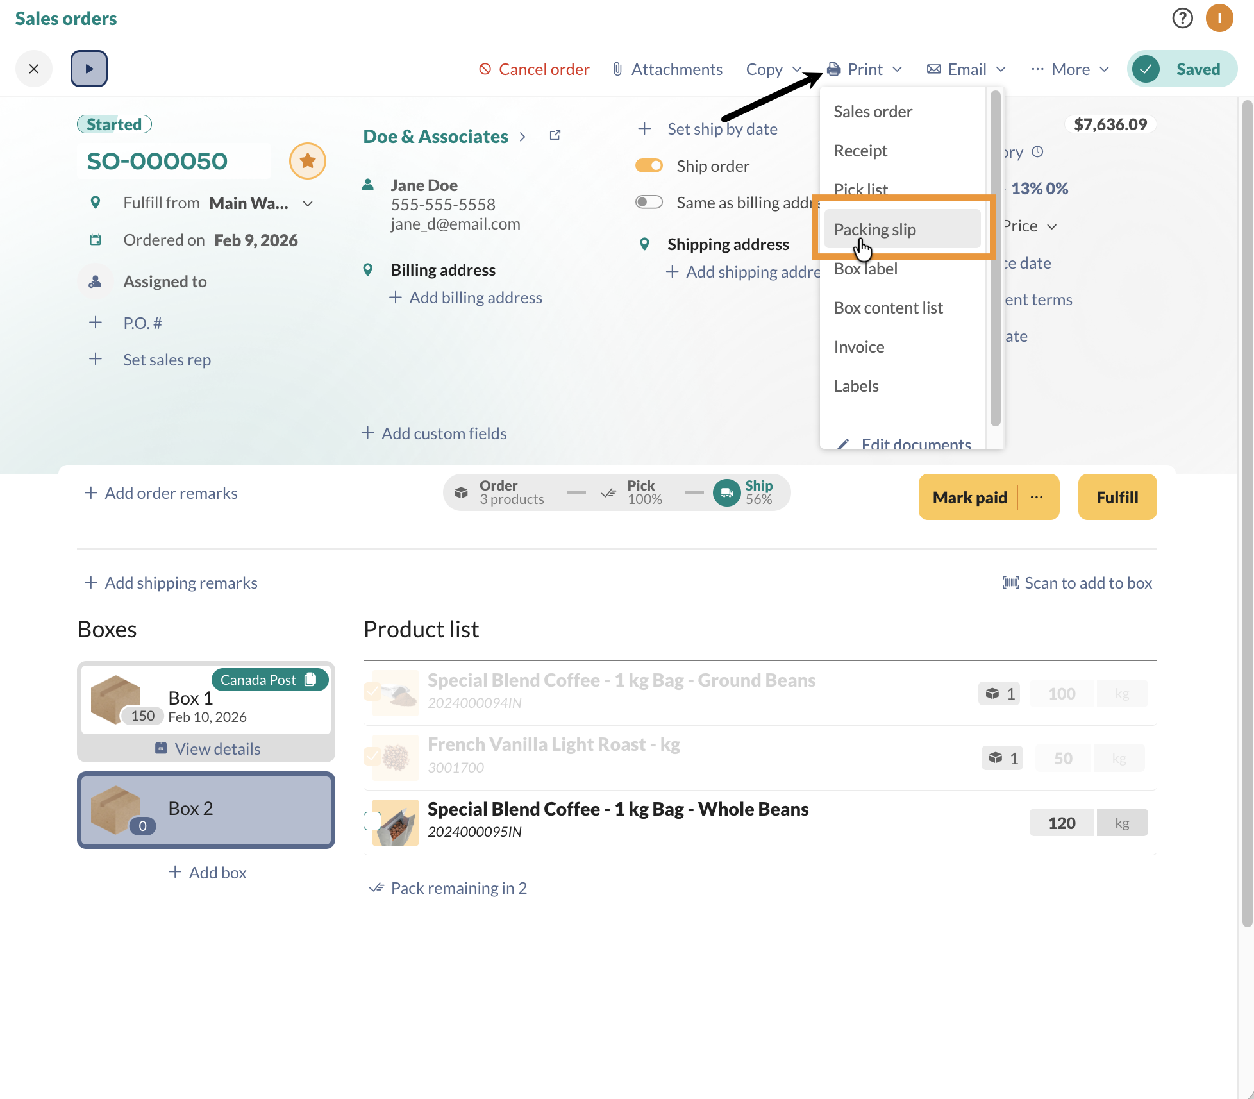The width and height of the screenshot is (1254, 1099).
Task: Click the play button near Sales orders header
Action: [x=88, y=68]
